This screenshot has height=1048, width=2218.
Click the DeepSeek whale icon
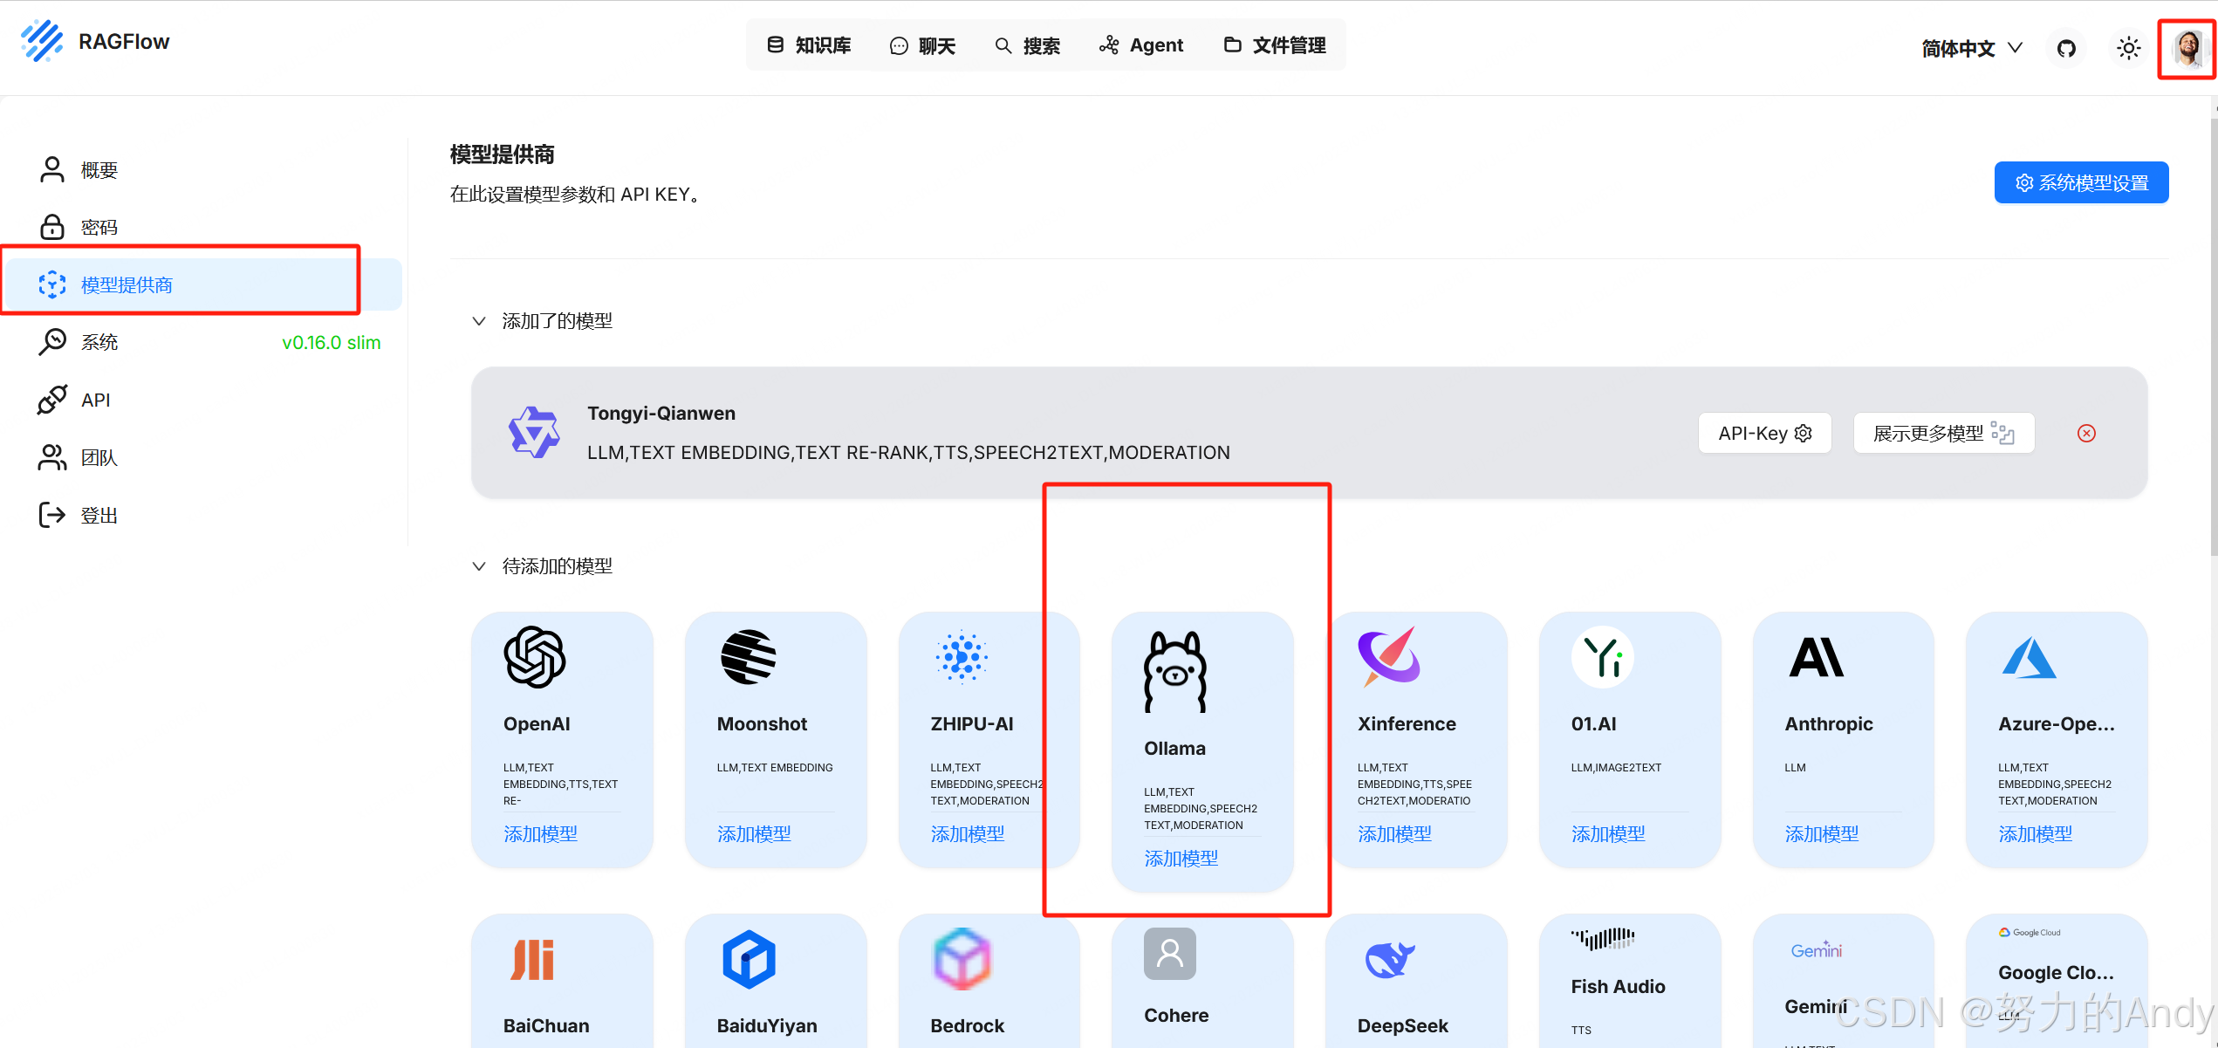[1389, 960]
